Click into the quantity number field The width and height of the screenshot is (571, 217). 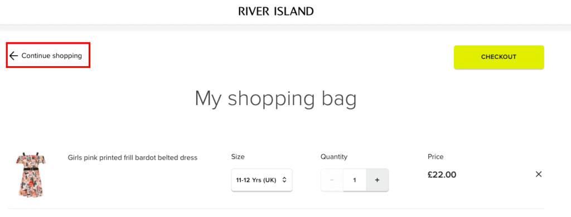[x=354, y=180]
